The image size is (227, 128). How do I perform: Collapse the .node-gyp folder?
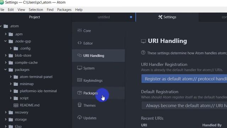click(x=6, y=41)
